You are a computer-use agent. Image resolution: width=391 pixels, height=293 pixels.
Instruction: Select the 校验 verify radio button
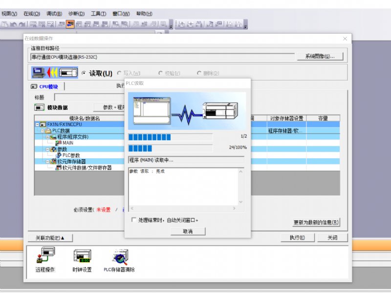point(160,73)
